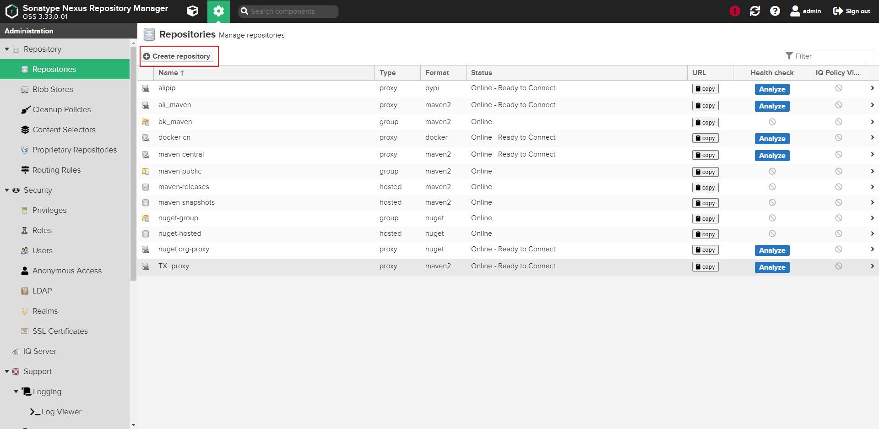The height and width of the screenshot is (429, 879).
Task: Open the chevron for maven-central row
Action: [x=872, y=154]
